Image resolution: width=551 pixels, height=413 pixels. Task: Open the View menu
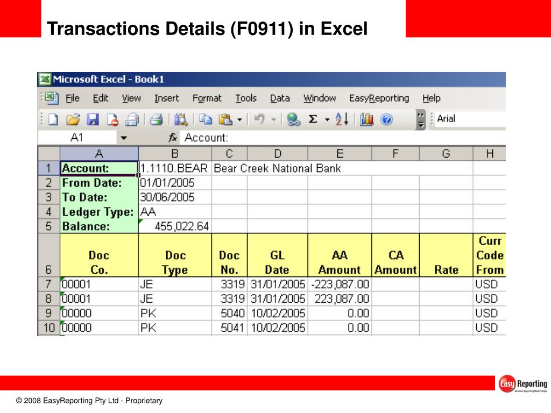[131, 98]
